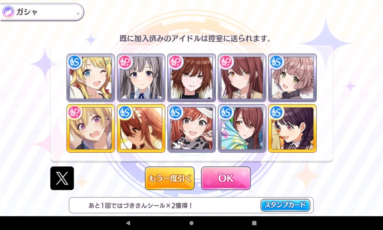The image size is (383, 230).
Task: Confirm results with pink OK button
Action: (226, 178)
